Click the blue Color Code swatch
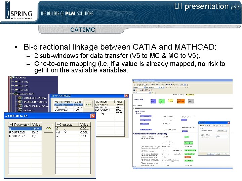Image resolution: width=242 pixels, height=181 pixels. [x=153, y=101]
